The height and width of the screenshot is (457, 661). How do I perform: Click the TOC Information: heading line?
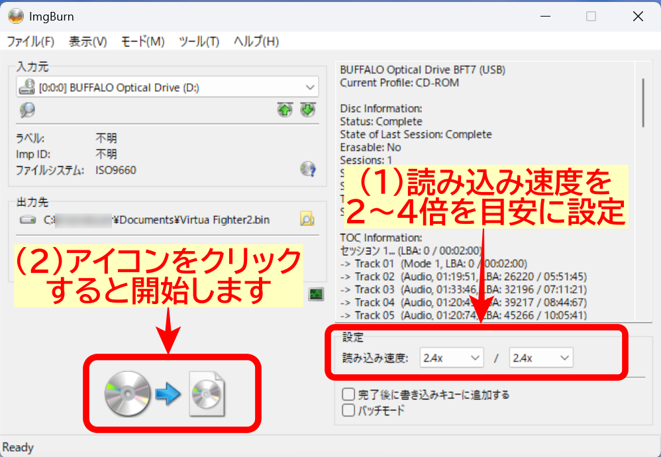click(381, 238)
